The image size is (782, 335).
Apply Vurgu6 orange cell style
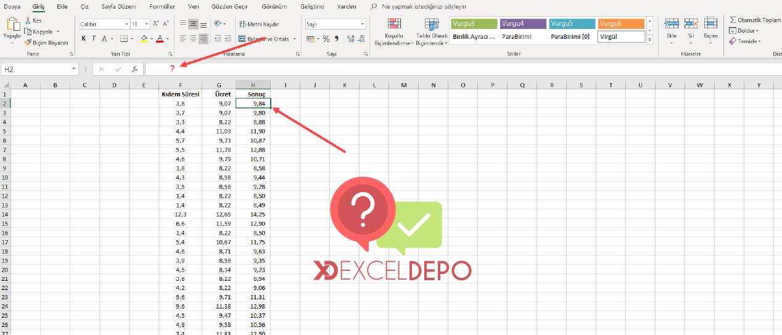[x=621, y=23]
